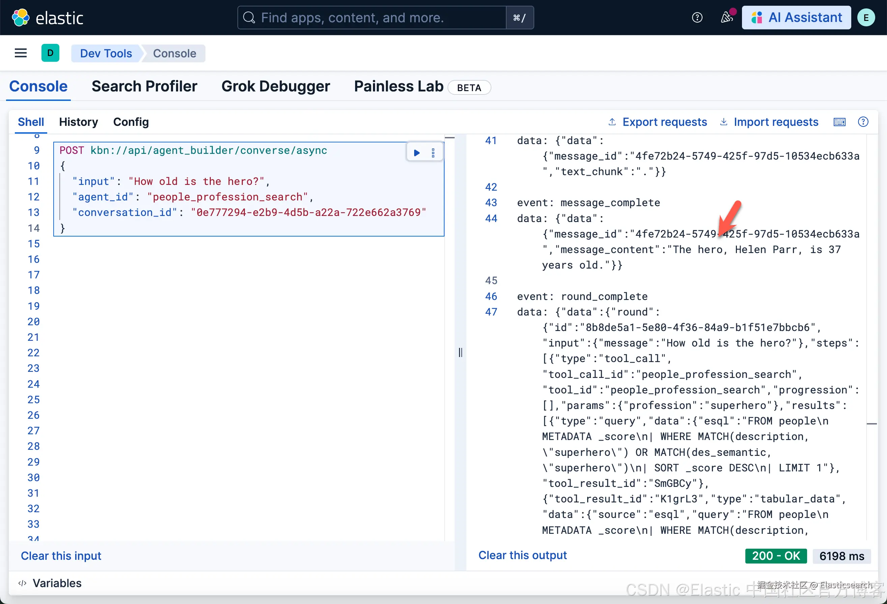This screenshot has width=887, height=604.
Task: Open the Console help question-mark icon
Action: pyautogui.click(x=863, y=122)
